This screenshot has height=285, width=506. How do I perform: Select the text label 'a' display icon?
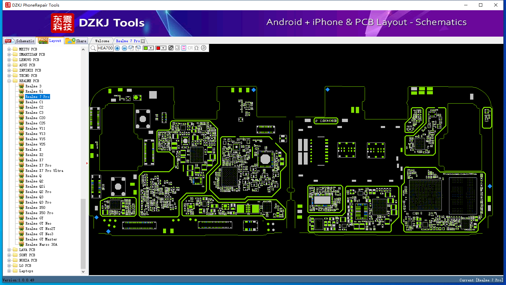point(178,48)
